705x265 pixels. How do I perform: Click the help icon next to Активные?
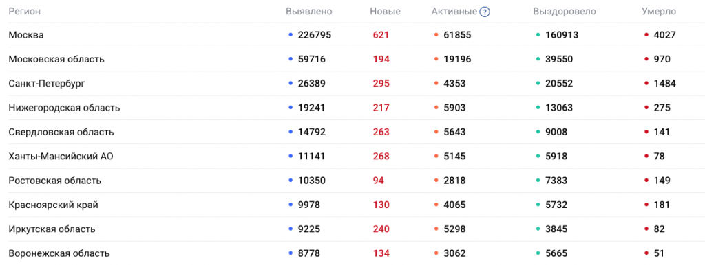tap(484, 12)
